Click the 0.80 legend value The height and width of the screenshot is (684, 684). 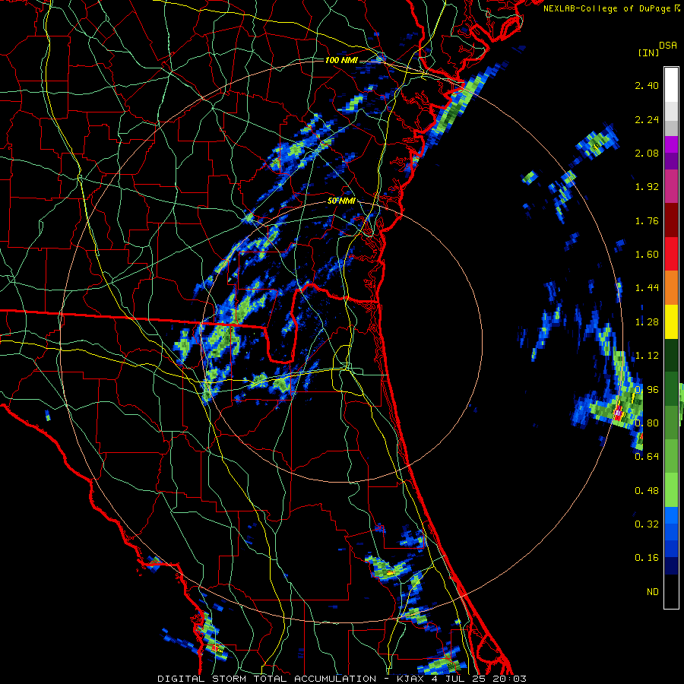(647, 423)
